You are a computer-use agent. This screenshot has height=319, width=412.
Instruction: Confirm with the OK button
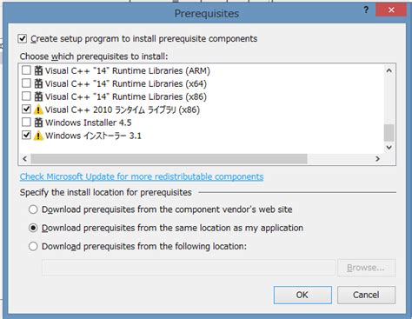pos(302,295)
